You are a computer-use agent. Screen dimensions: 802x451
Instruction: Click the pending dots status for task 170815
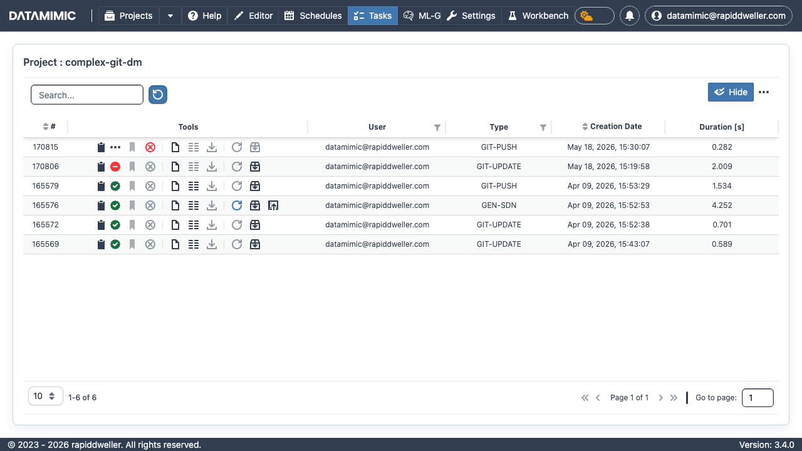pyautogui.click(x=115, y=147)
